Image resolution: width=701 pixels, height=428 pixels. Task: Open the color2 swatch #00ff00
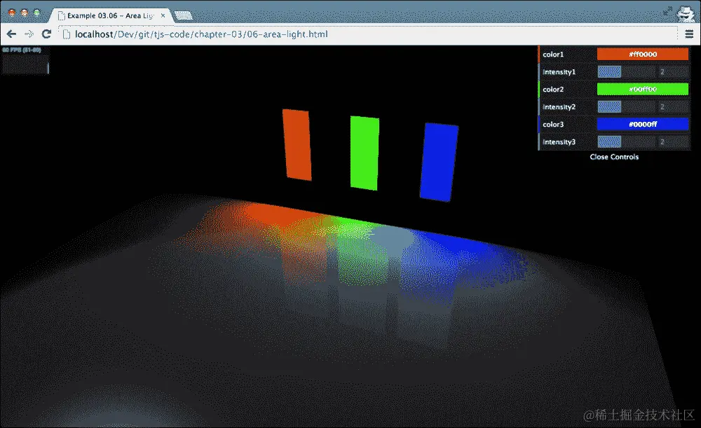[x=643, y=90]
